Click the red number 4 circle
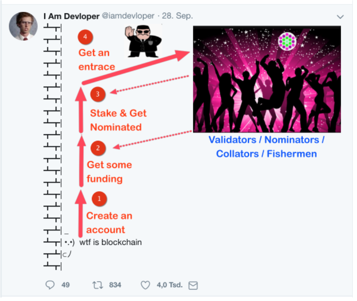357x301 pixels. pyautogui.click(x=85, y=37)
